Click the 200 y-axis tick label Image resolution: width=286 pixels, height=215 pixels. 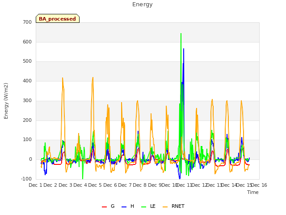(27, 120)
